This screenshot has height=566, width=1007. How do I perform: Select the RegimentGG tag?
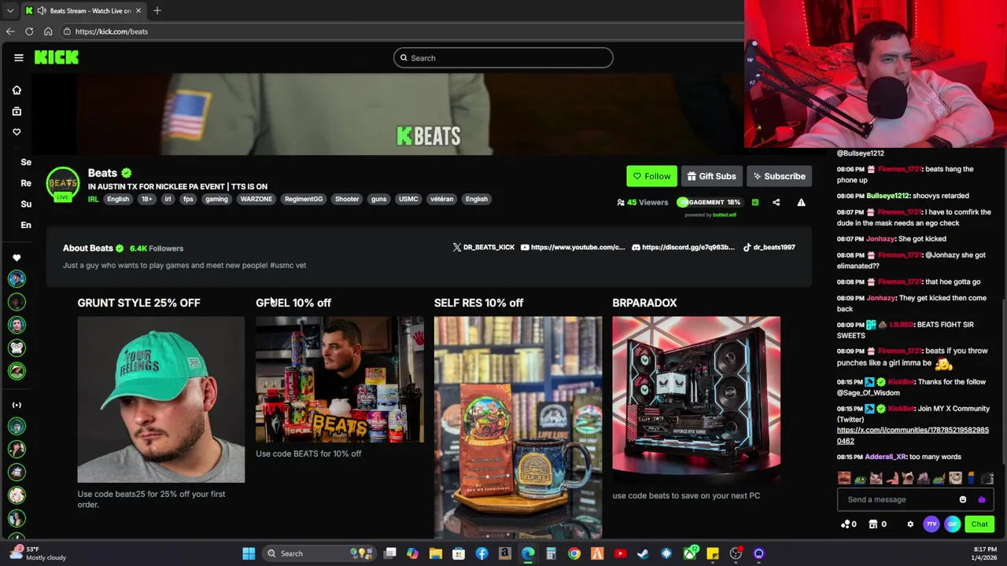point(304,199)
